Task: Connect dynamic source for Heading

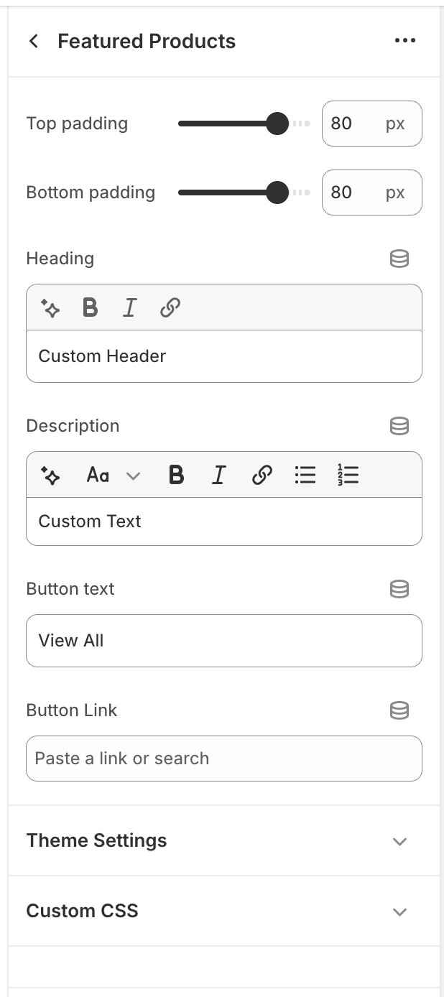Action: pyautogui.click(x=399, y=259)
